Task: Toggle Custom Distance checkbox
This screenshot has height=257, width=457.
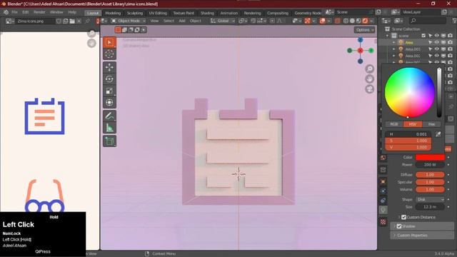Action: [403, 217]
